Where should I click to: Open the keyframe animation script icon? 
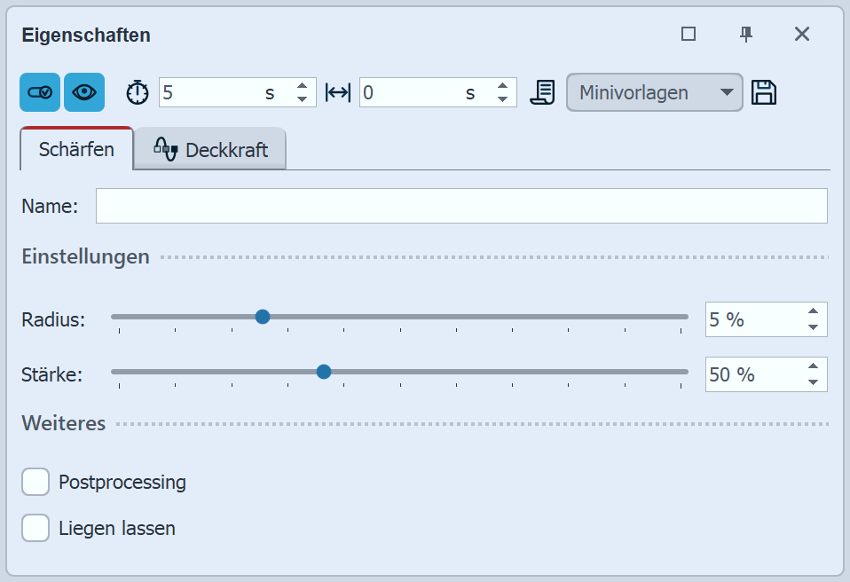point(542,91)
